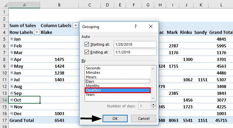
Task: Click the 1300 value in Apr row
Action: tap(188, 59)
